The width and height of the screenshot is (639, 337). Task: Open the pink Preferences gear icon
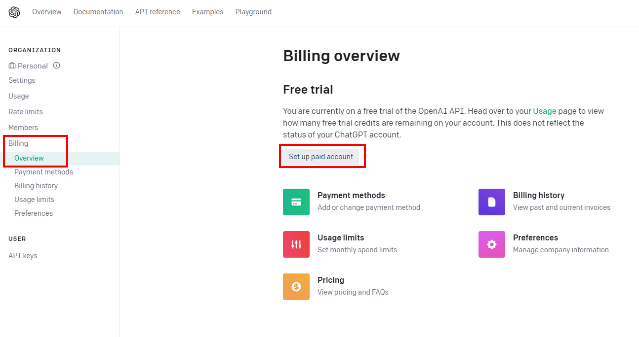click(492, 244)
